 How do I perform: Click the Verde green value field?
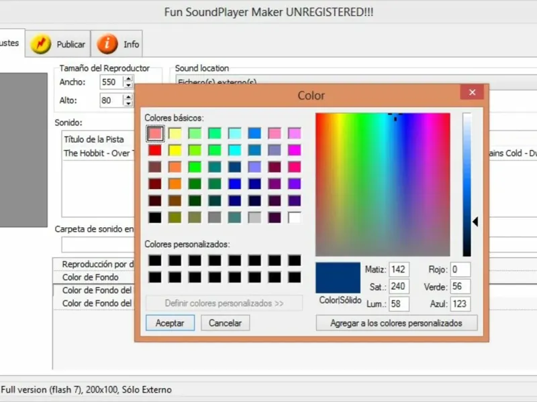460,287
